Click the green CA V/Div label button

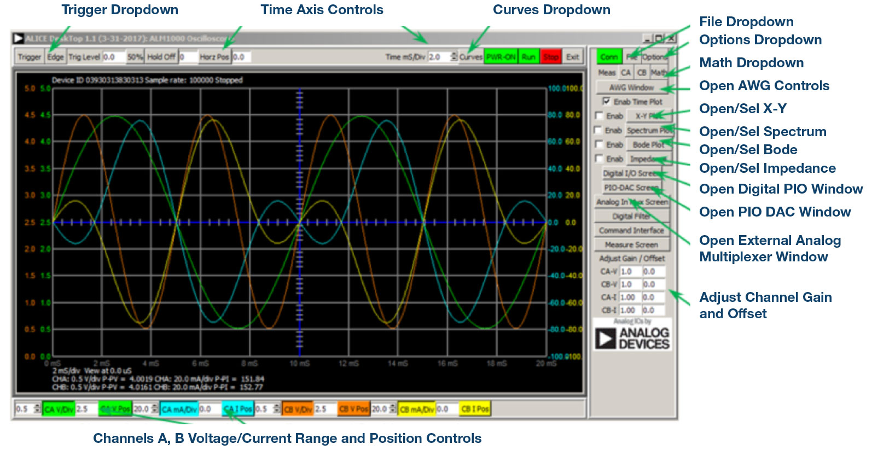coord(59,409)
